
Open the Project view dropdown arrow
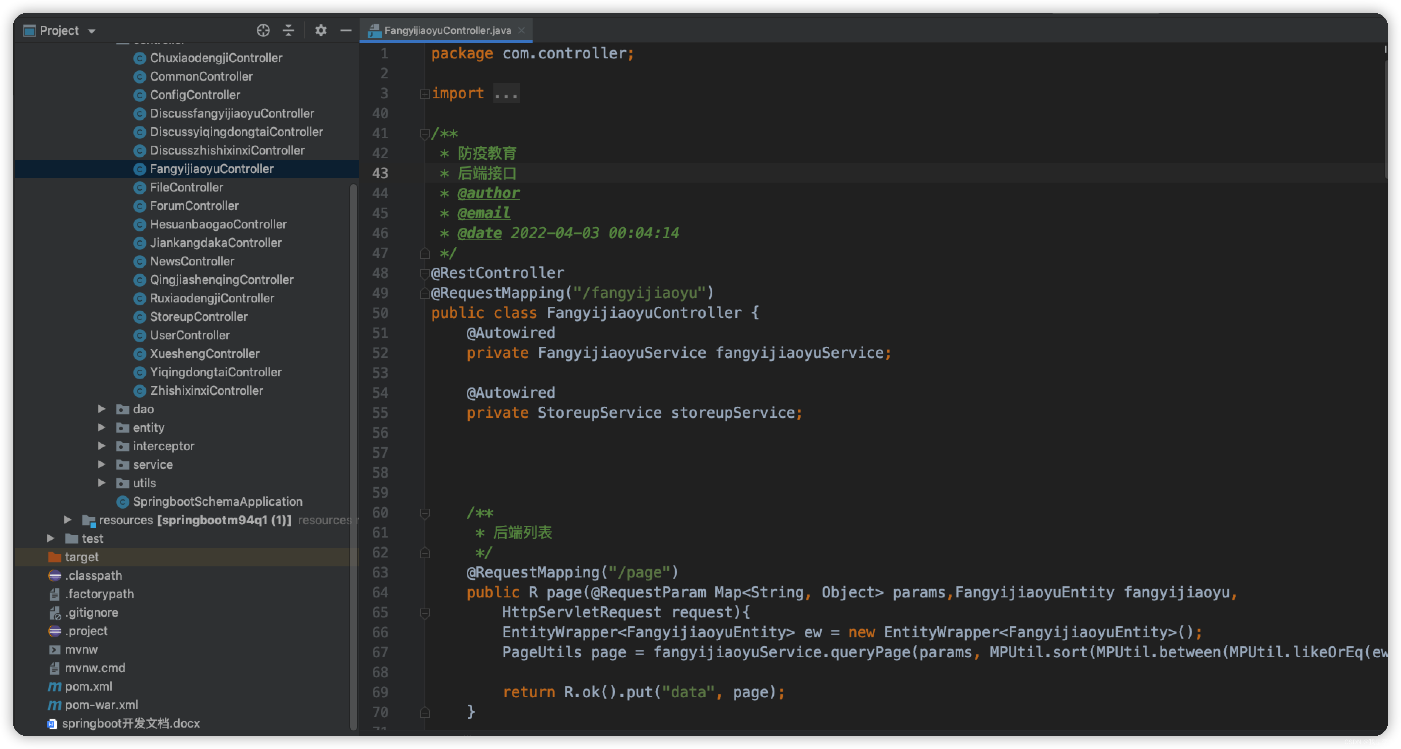pyautogui.click(x=92, y=31)
